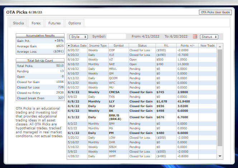The image size is (238, 168).
Task: Click the scrollbar up arrow
Action: click(x=220, y=46)
